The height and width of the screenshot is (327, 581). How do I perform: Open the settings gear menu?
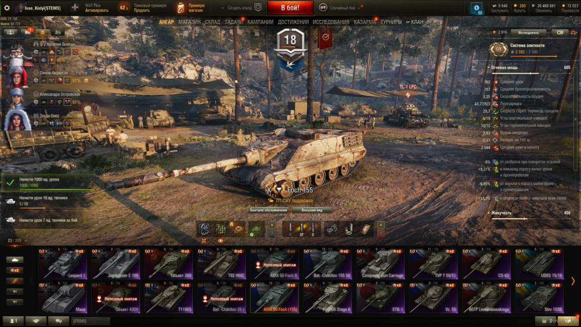(x=6, y=8)
